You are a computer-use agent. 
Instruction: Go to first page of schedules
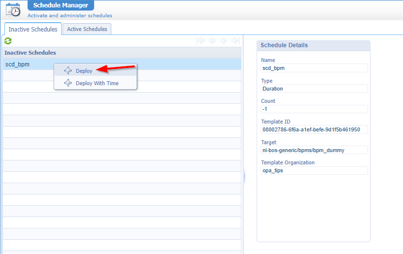point(201,41)
